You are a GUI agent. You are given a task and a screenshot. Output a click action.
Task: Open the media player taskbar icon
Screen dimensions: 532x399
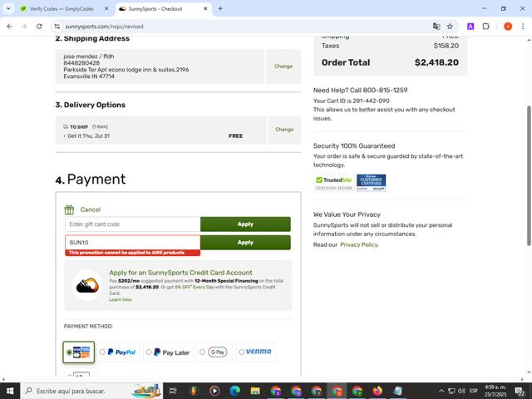214,391
